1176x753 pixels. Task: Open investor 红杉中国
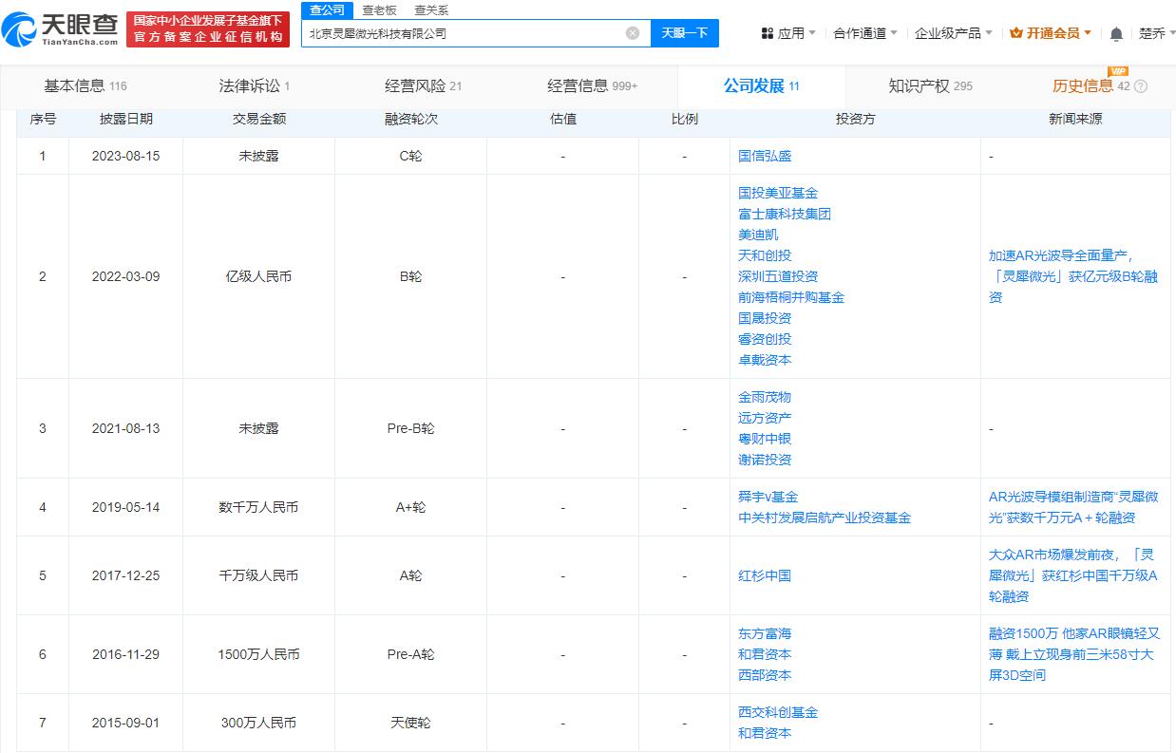pos(765,575)
